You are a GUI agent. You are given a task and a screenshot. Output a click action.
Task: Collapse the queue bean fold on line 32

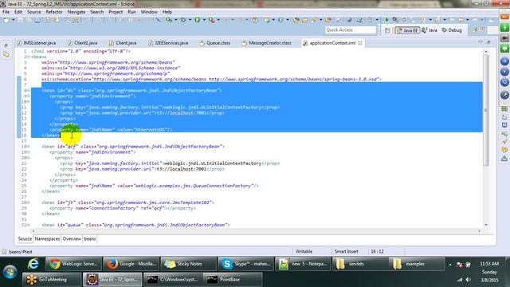click(29, 225)
